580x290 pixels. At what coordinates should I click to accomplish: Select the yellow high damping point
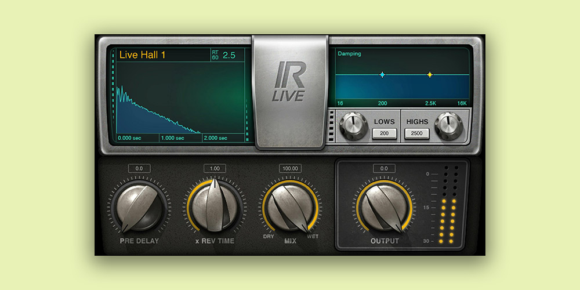[429, 75]
